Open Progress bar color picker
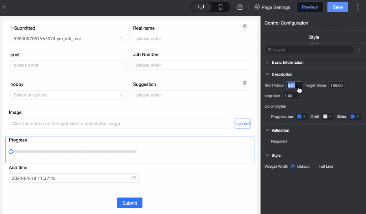The height and width of the screenshot is (214, 366). (301, 117)
